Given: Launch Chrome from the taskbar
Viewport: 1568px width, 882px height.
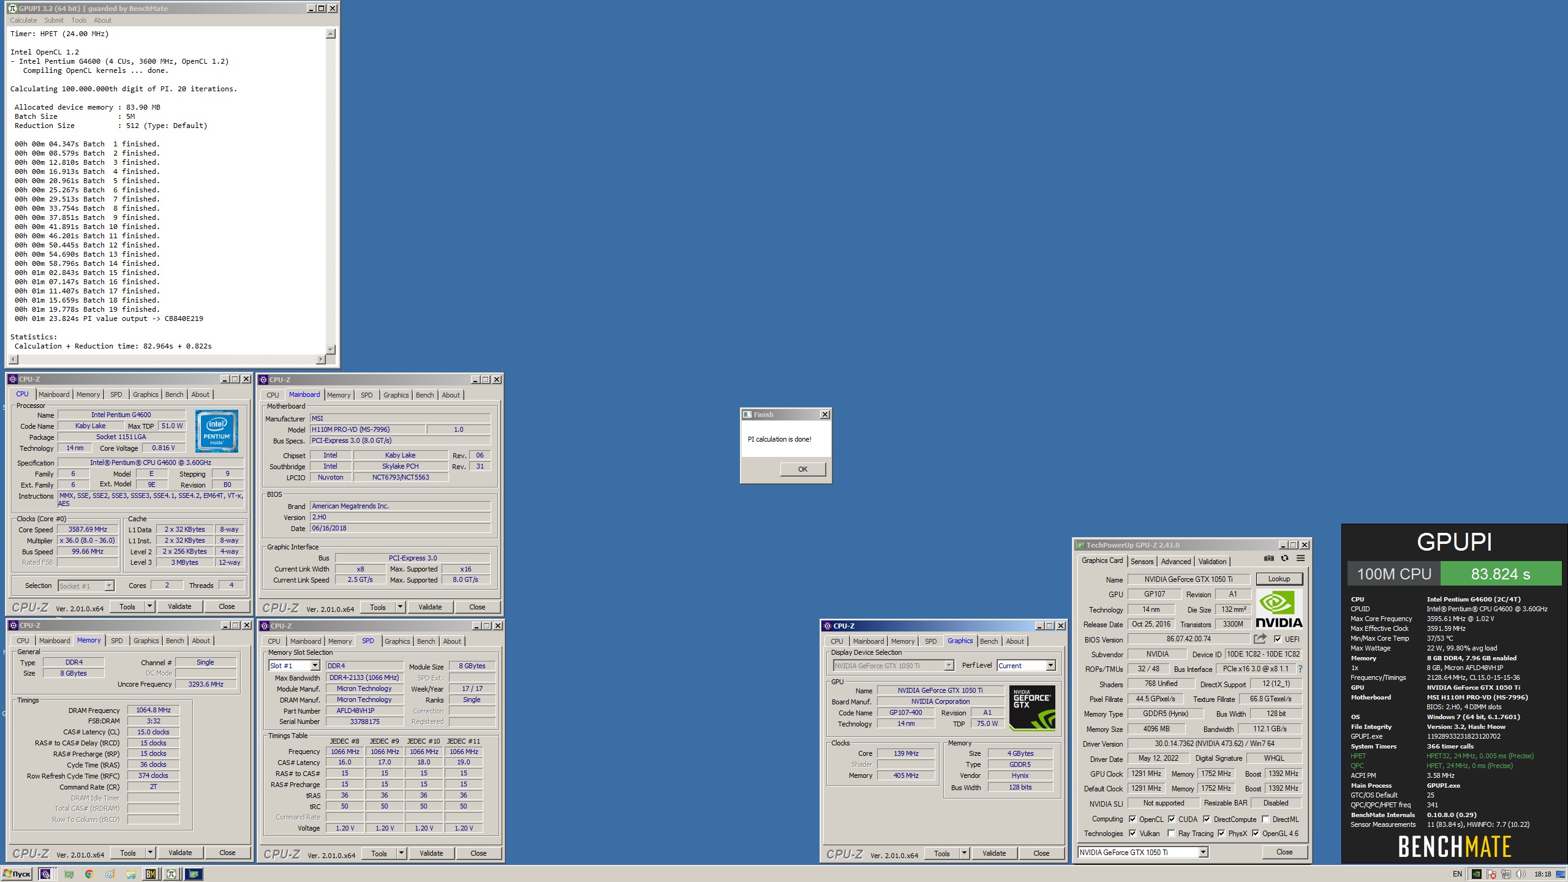Looking at the screenshot, I should coord(89,874).
